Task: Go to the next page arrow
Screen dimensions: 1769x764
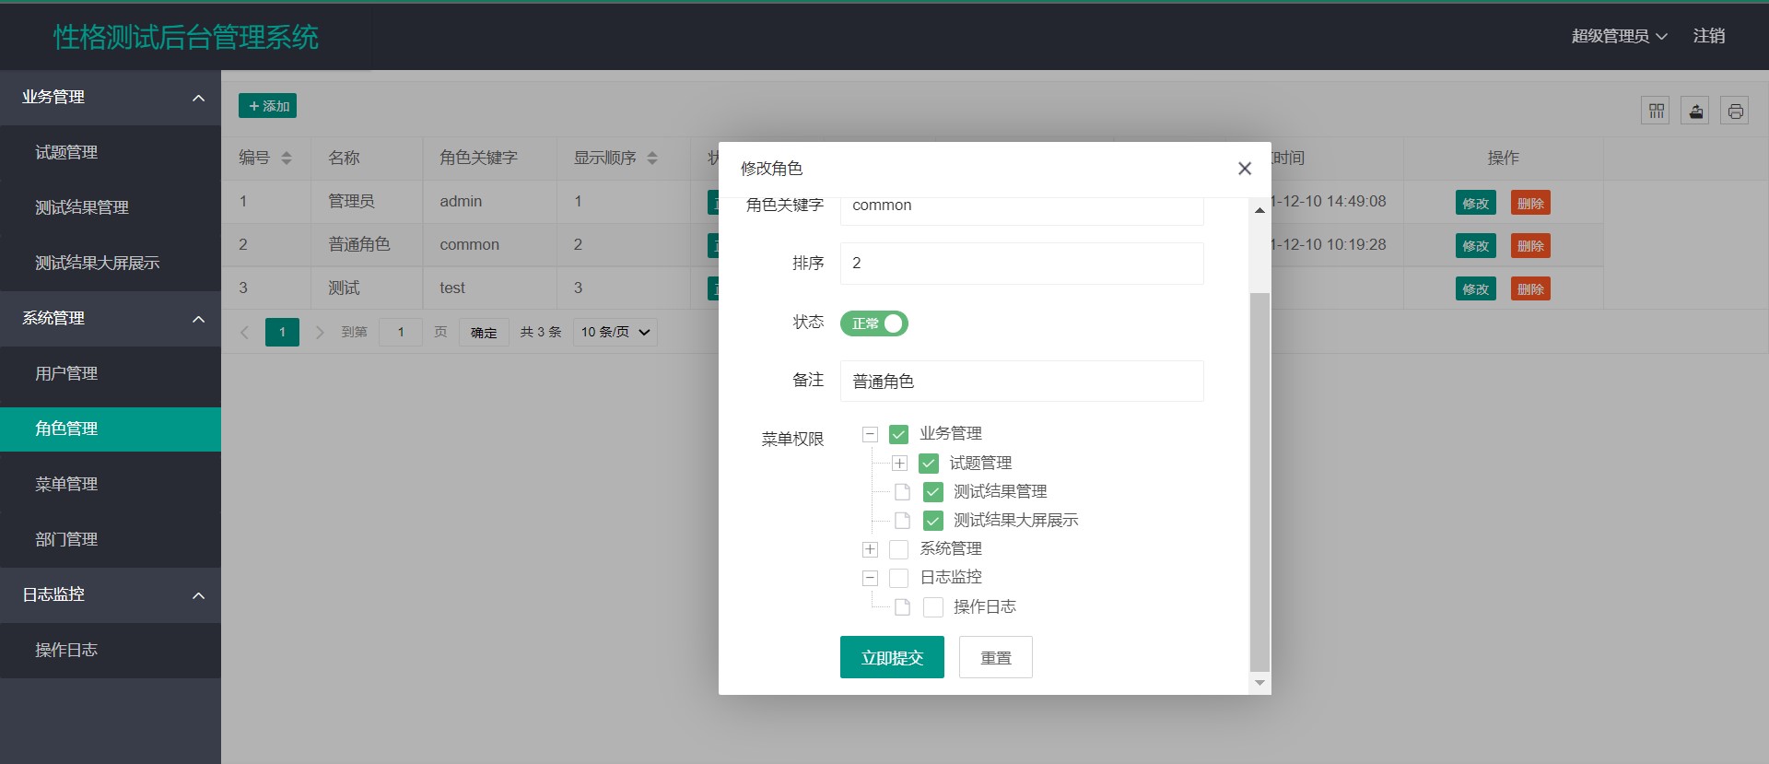Action: tap(320, 332)
